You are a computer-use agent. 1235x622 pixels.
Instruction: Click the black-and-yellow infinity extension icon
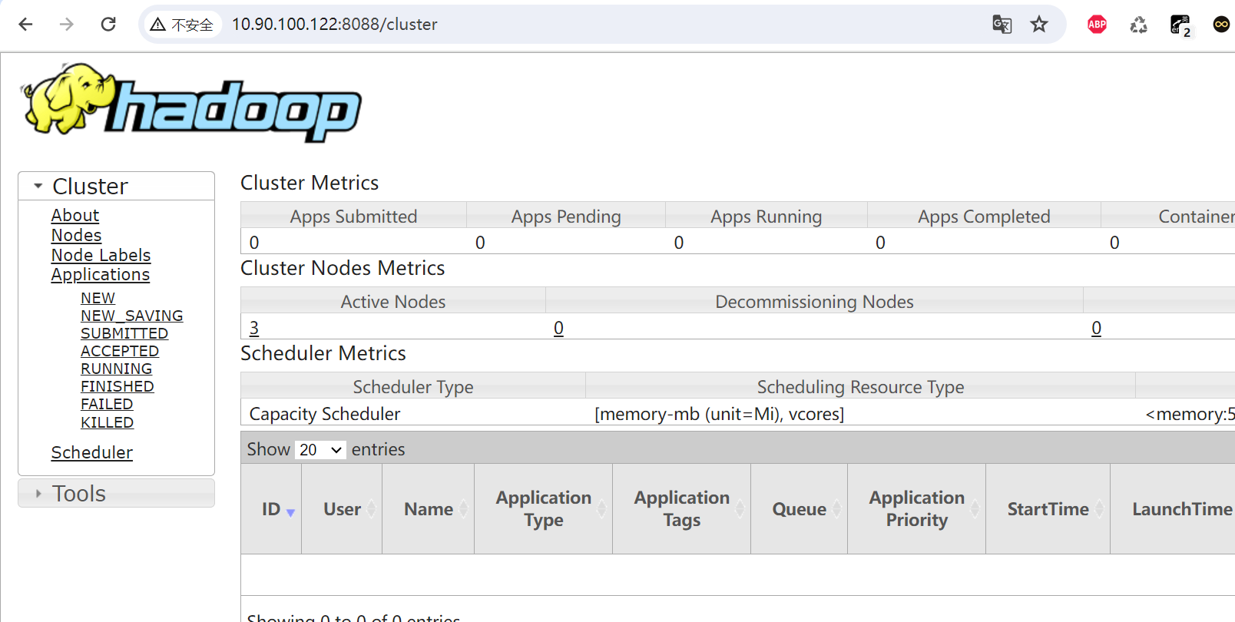1221,25
